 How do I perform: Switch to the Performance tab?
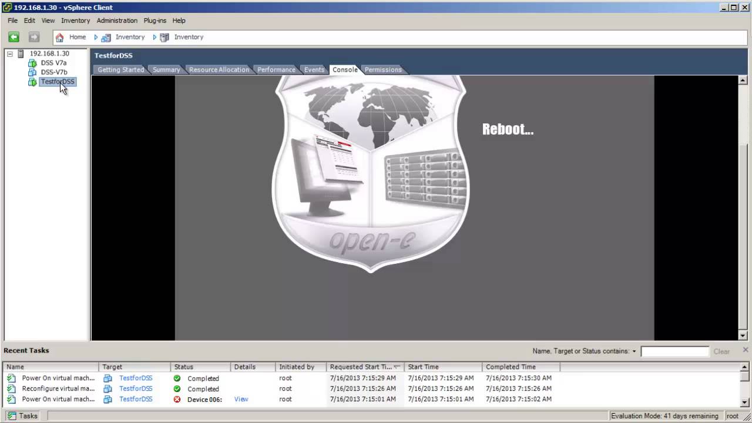click(x=276, y=70)
